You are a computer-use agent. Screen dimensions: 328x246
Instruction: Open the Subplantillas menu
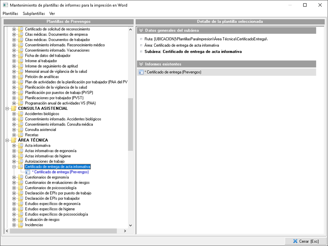pos(33,14)
